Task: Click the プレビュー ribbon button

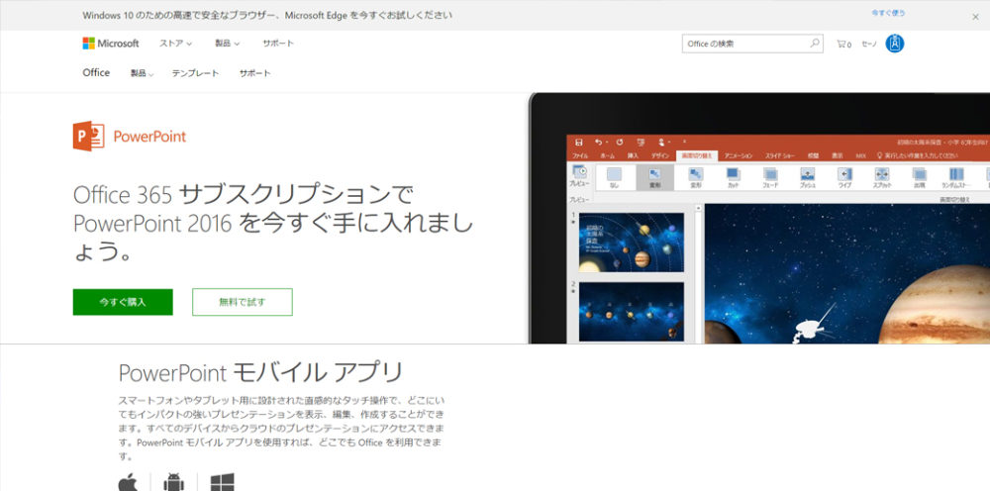Action: tap(579, 177)
